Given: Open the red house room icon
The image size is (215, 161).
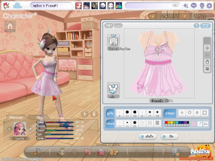Looking at the screenshot, I should [101, 152].
